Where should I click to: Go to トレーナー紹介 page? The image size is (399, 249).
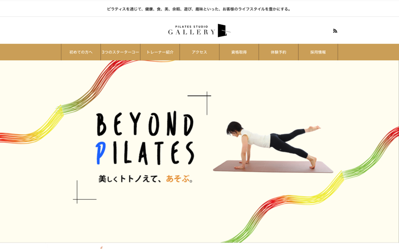[x=160, y=52]
